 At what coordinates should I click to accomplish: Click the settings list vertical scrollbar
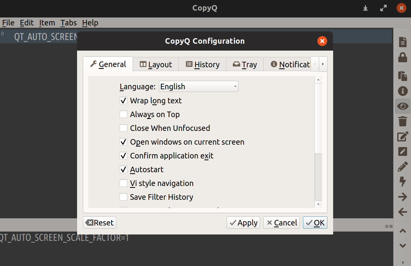pos(318,142)
